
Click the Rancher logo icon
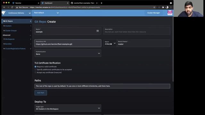point(4,13)
